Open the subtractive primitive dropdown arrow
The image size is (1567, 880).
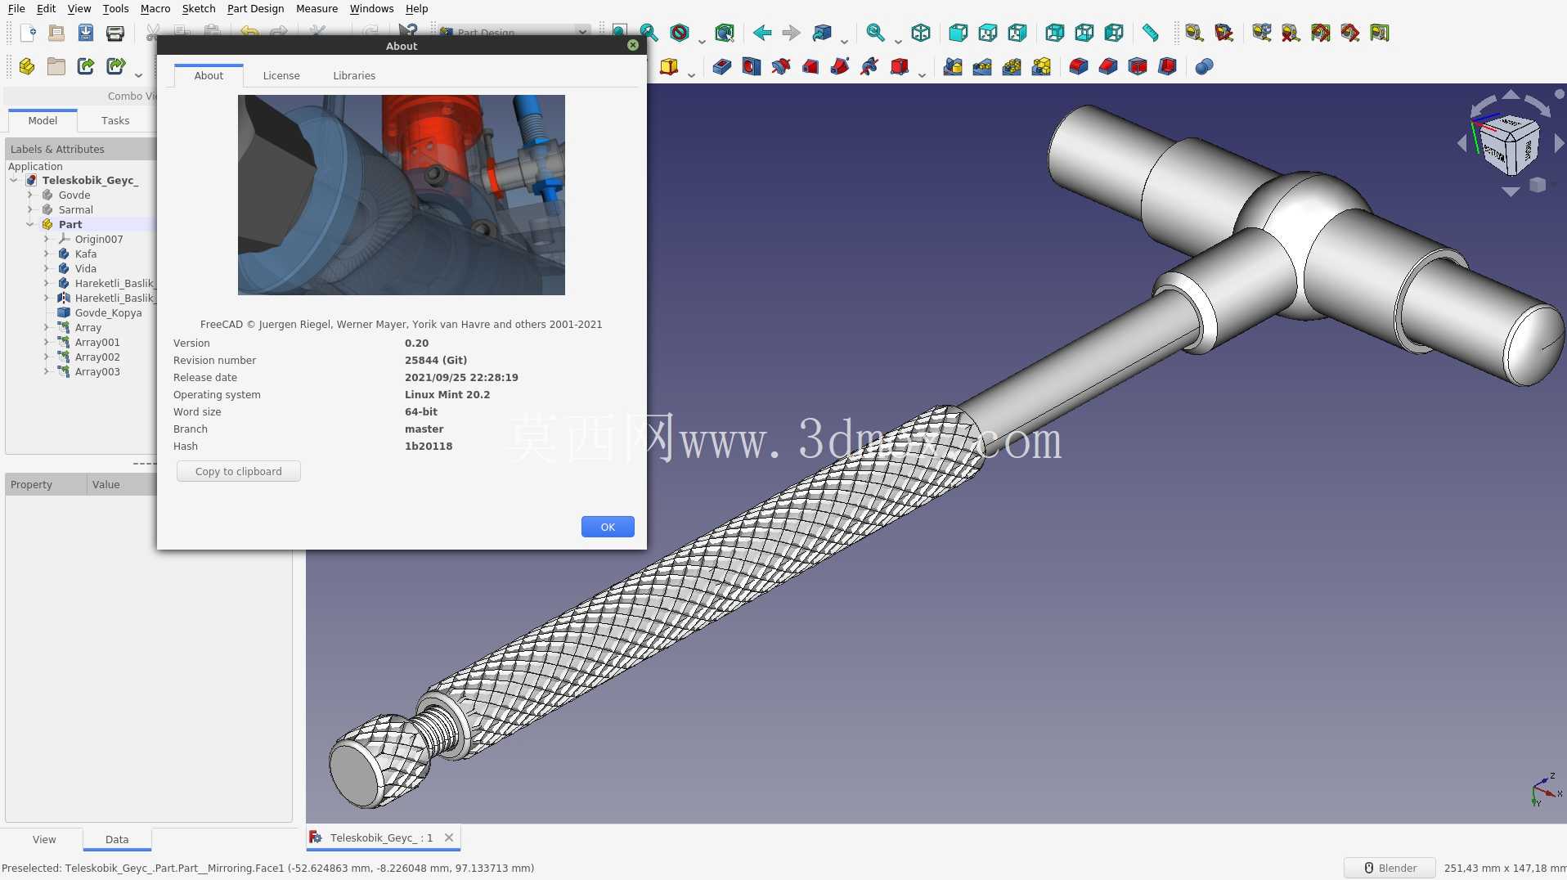(922, 74)
